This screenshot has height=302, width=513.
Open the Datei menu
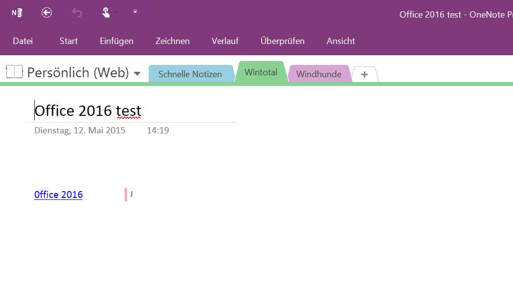[22, 41]
